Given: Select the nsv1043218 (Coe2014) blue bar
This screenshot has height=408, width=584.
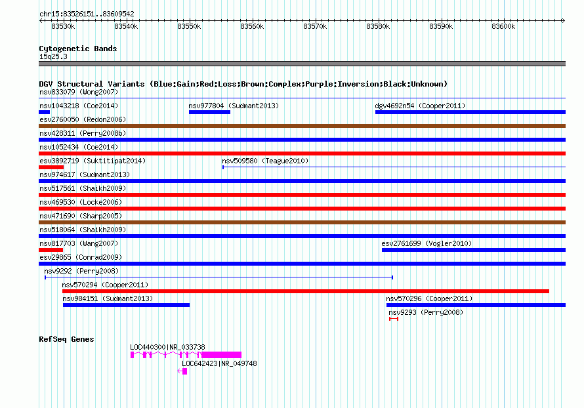Looking at the screenshot, I should [45, 112].
